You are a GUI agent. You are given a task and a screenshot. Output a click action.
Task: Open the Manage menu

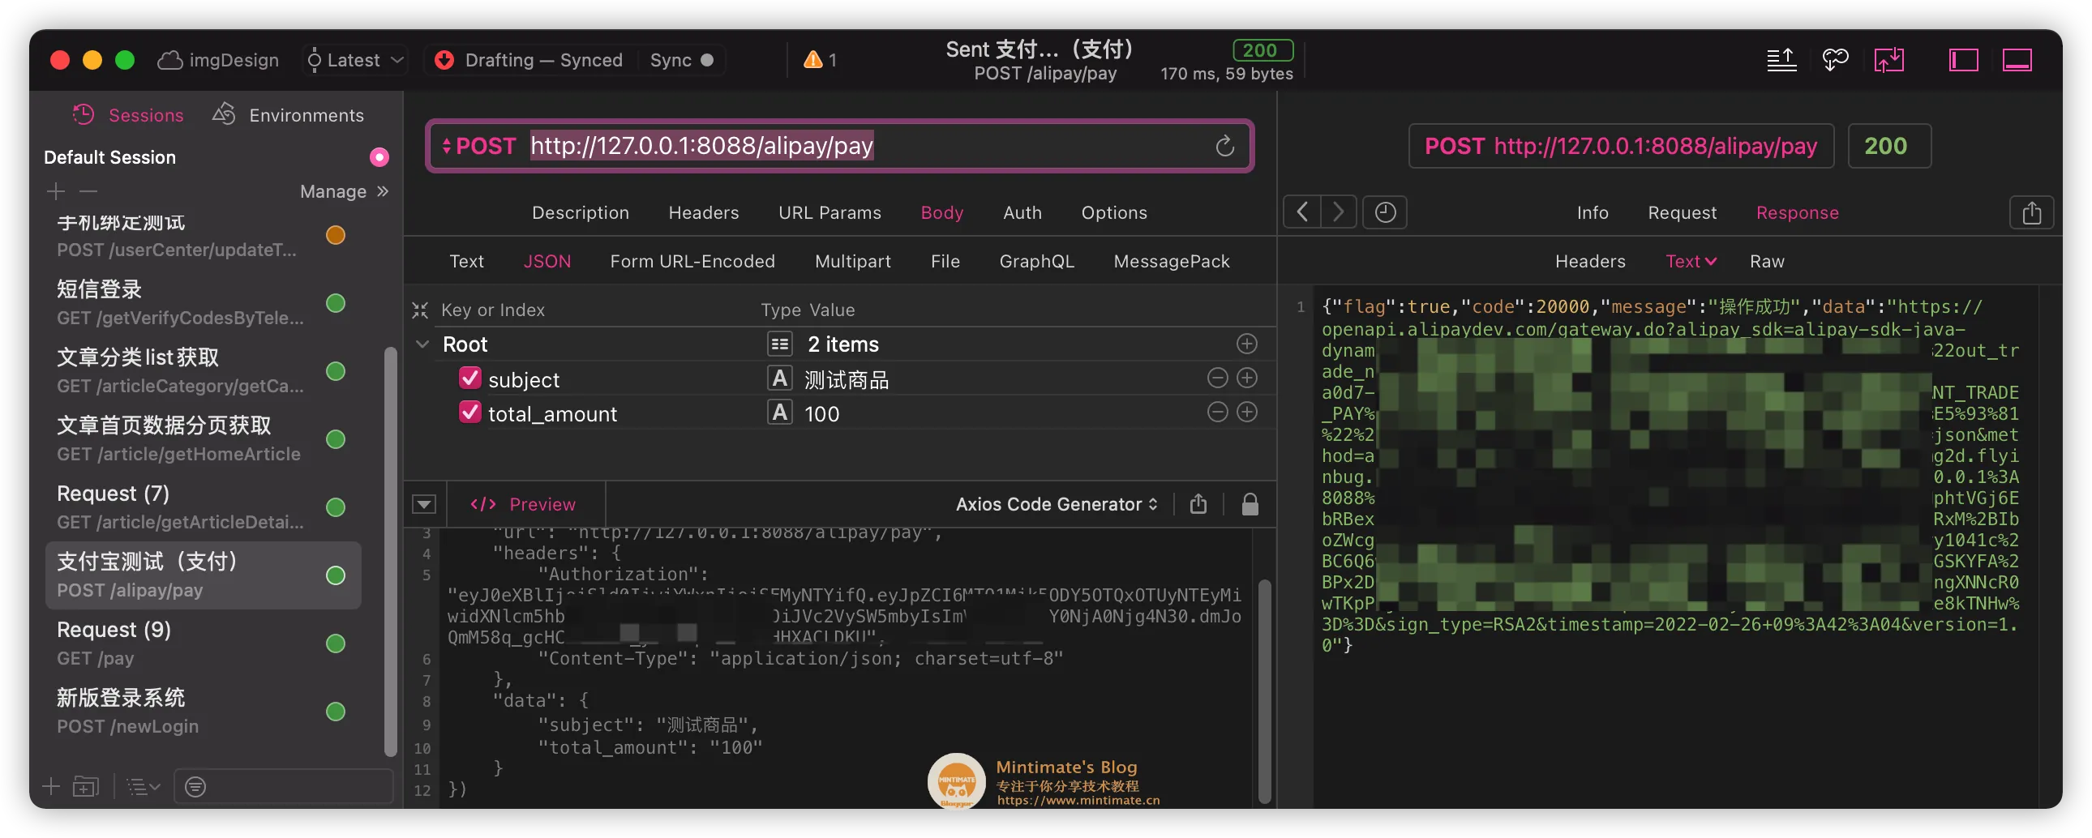click(x=345, y=191)
